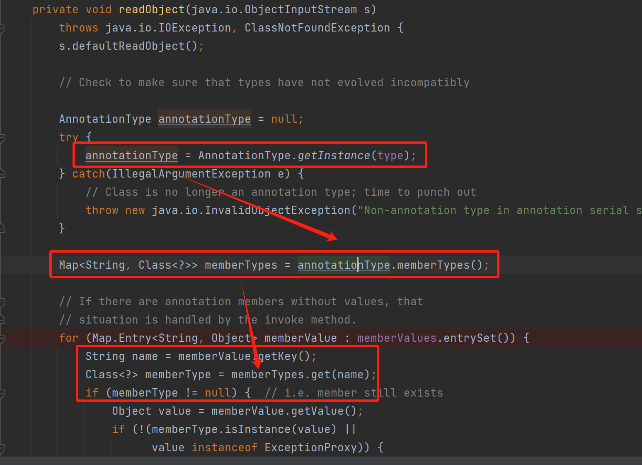Collapse the try block fold marker
This screenshot has height=465, width=642.
[2, 138]
